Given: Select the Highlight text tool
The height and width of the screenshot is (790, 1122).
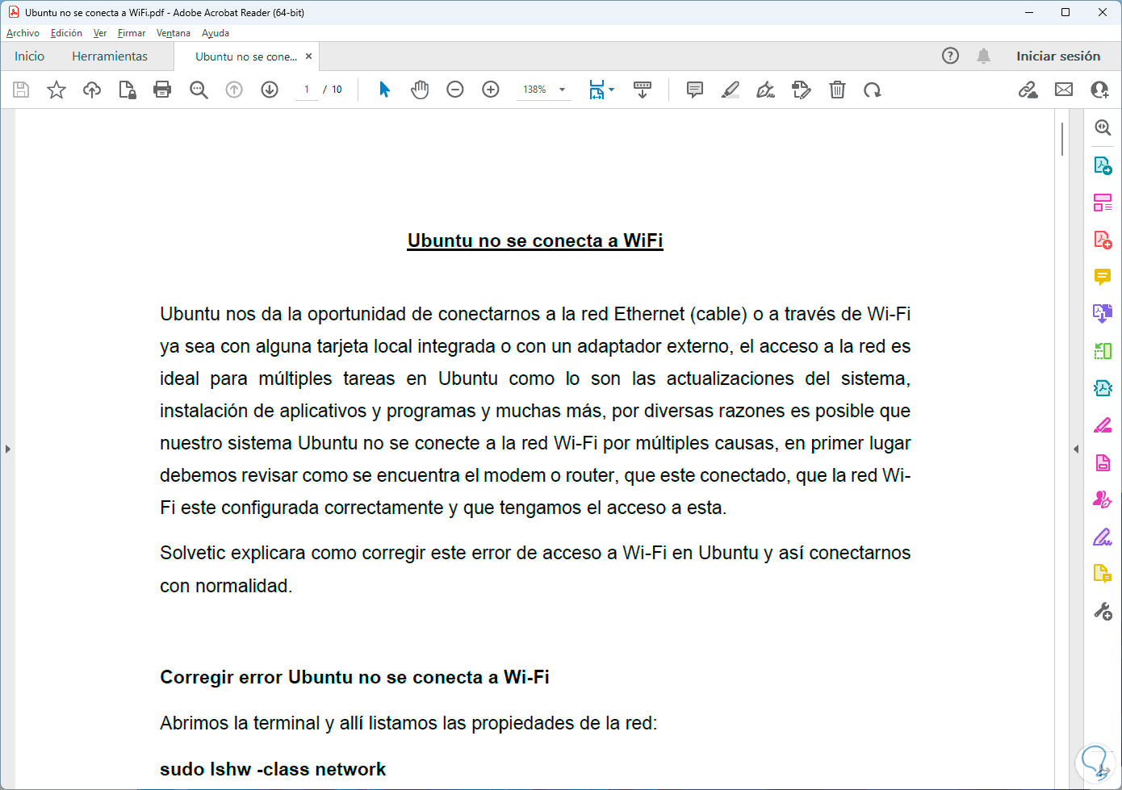Looking at the screenshot, I should coord(731,90).
